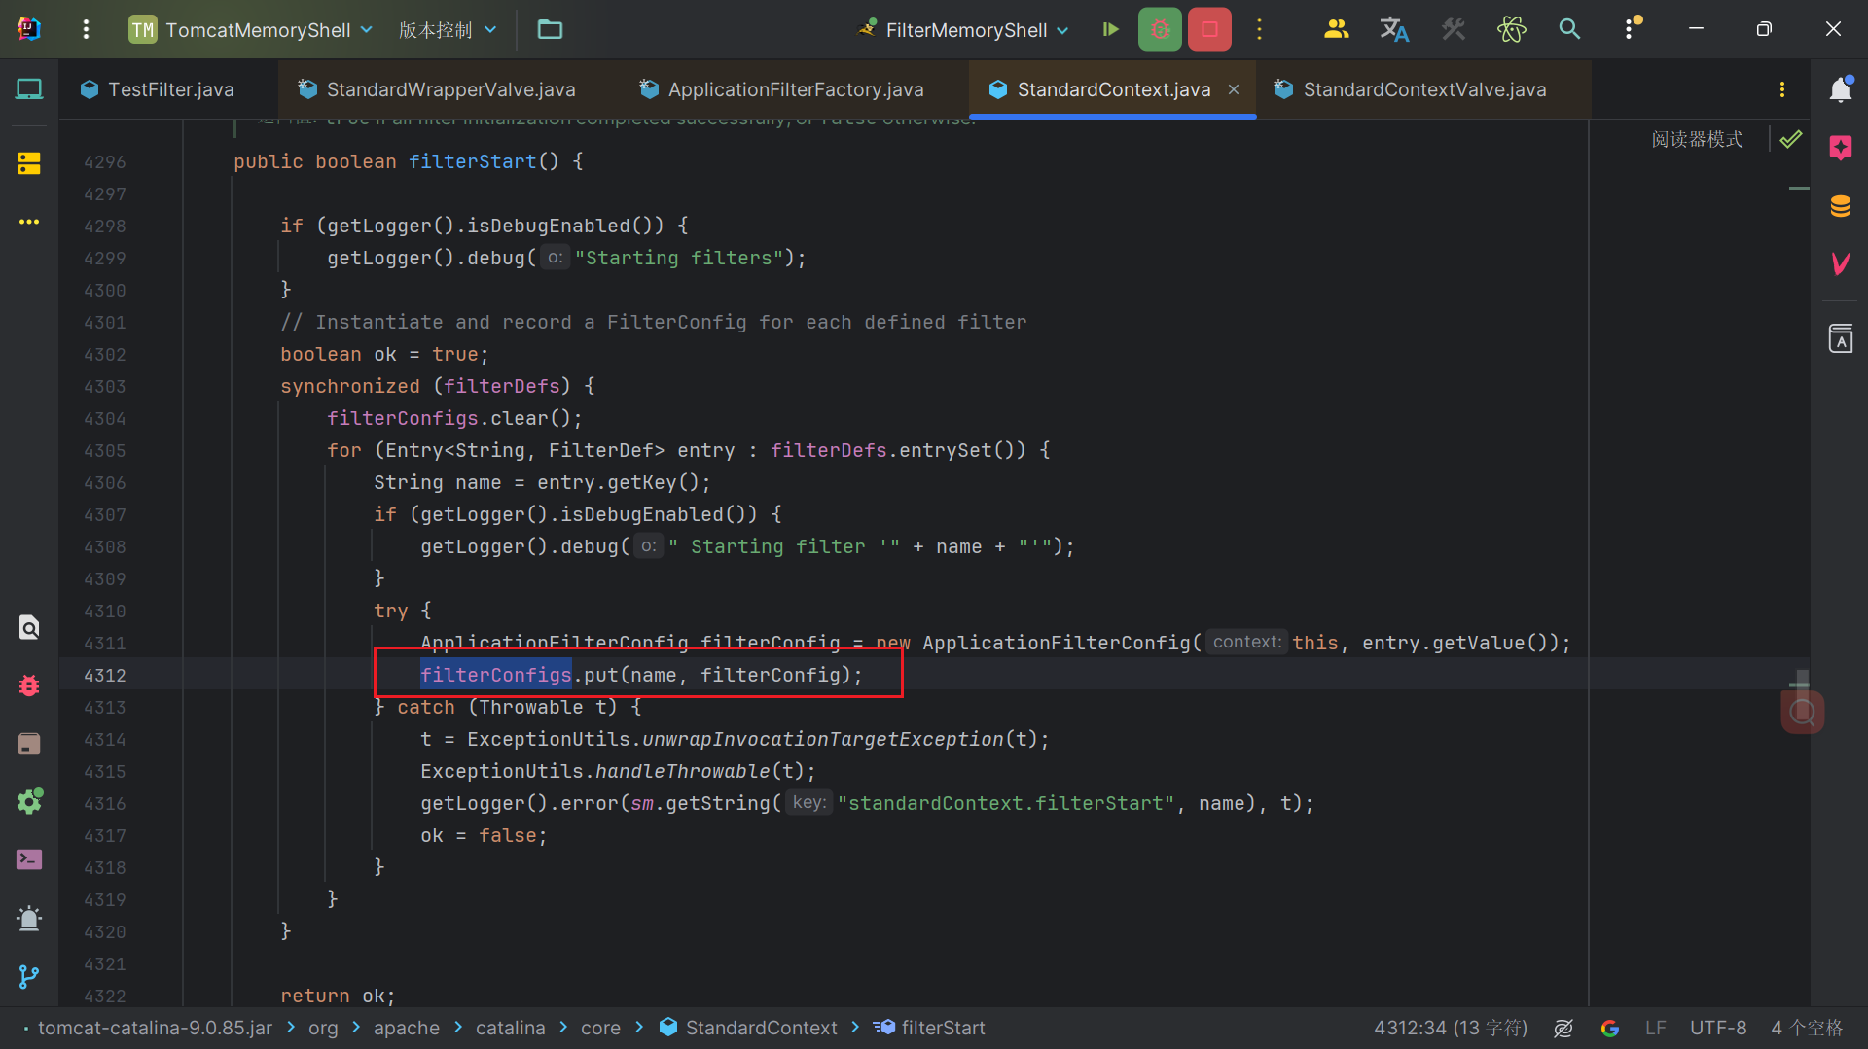1868x1049 pixels.
Task: Toggle Reader Mode (阅读器模式)
Action: 1697,139
